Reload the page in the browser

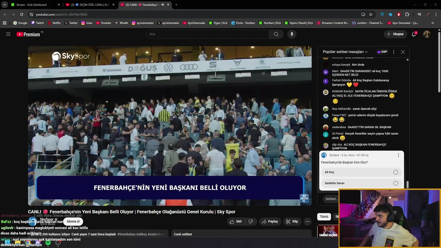point(21,14)
